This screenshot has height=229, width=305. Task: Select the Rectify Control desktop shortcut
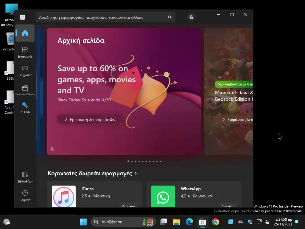(9, 103)
